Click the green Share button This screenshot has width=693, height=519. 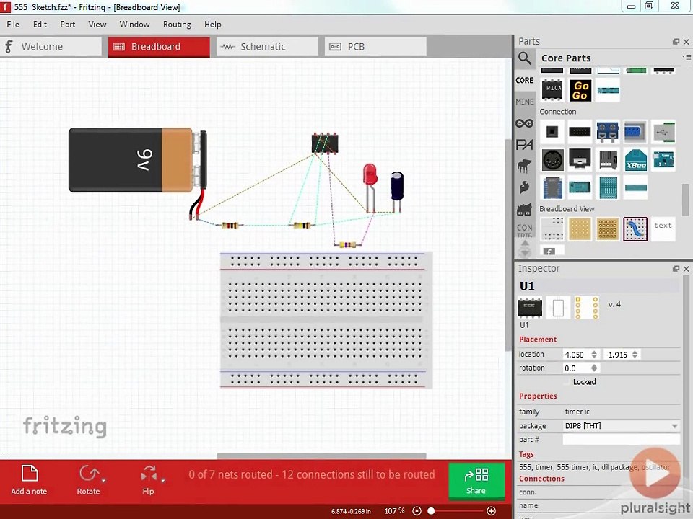pyautogui.click(x=476, y=481)
